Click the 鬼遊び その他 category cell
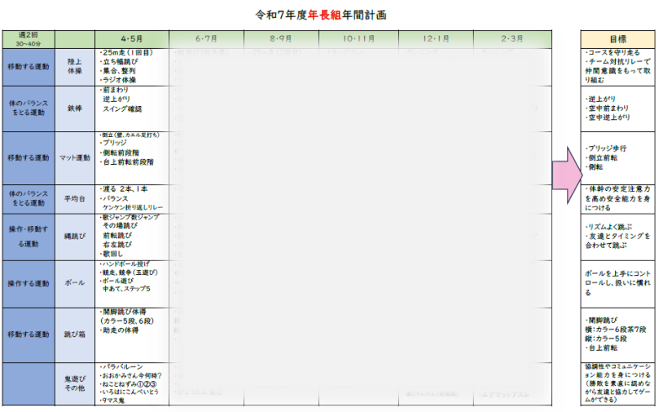 (x=75, y=384)
